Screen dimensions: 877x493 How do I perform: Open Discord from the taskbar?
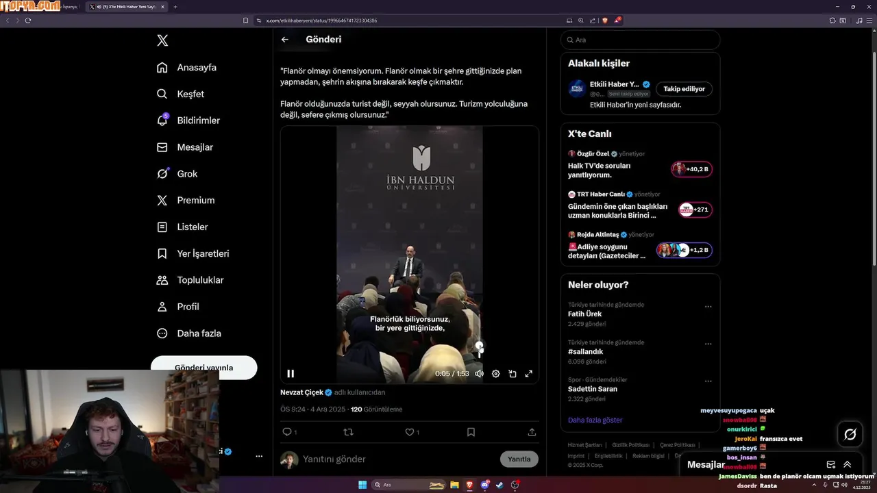485,485
